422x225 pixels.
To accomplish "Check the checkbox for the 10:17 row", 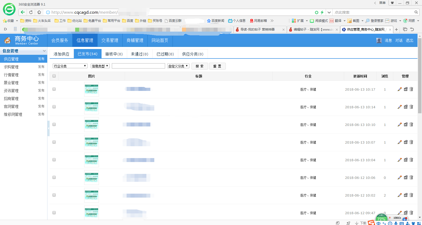I will 54,89.
